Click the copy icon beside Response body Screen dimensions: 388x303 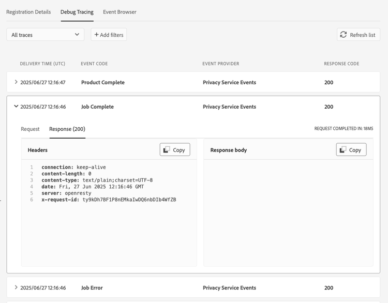tap(343, 150)
